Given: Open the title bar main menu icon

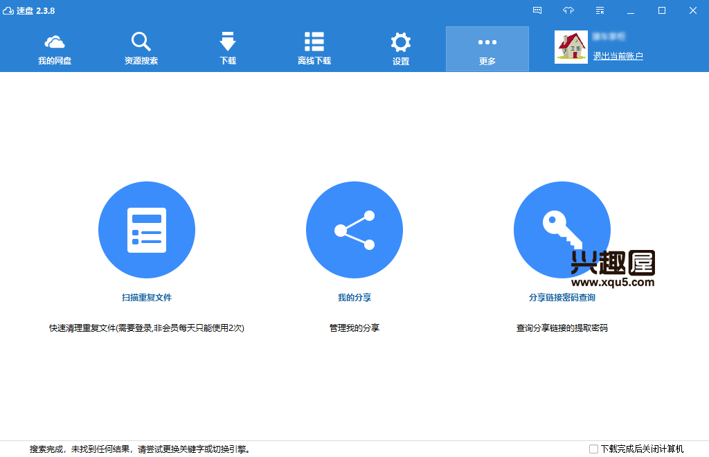Looking at the screenshot, I should (600, 10).
